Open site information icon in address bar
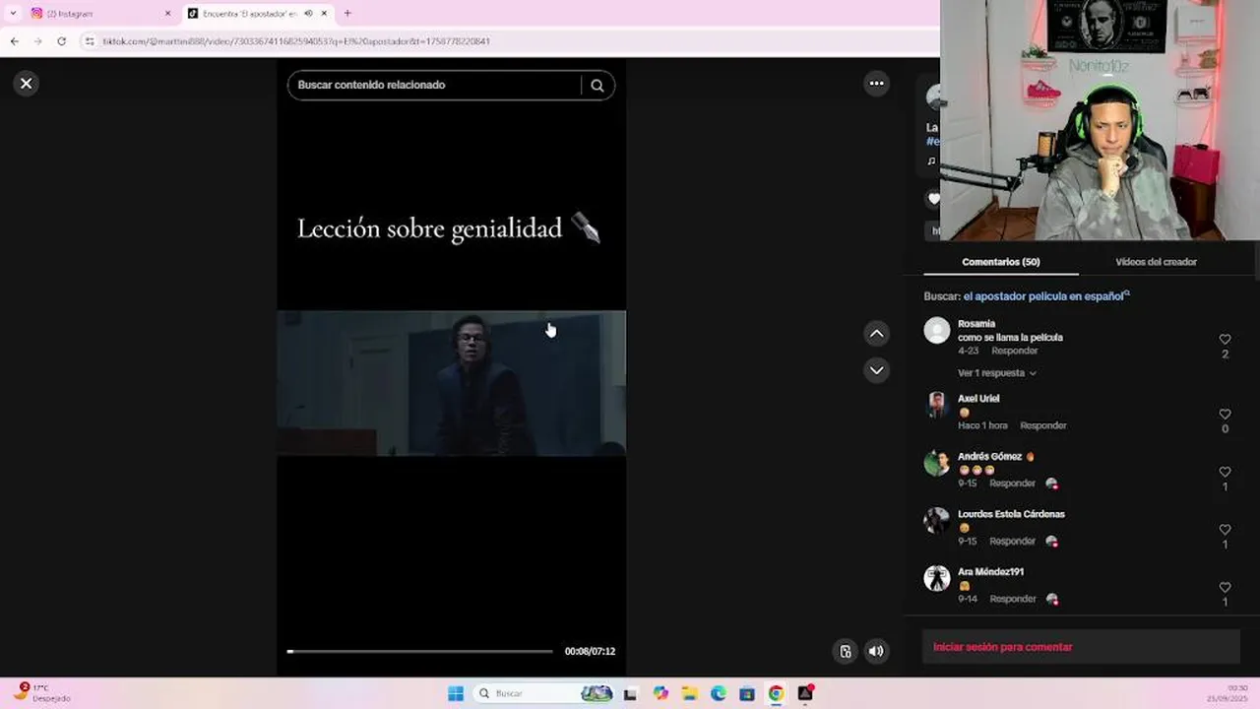1260x709 pixels. (90, 41)
